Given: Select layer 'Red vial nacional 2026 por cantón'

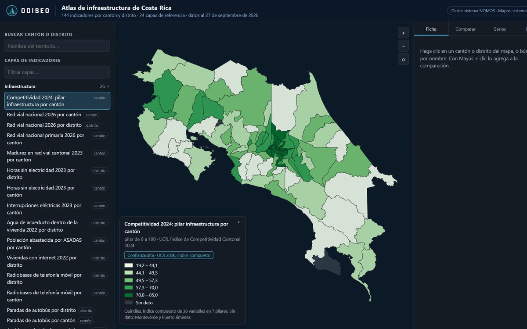Looking at the screenshot, I should click(x=57, y=114).
